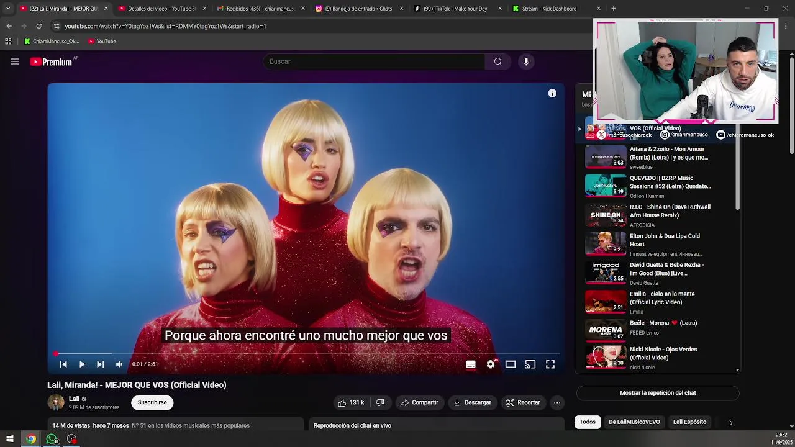Like the video with 131 k likes

(351, 402)
